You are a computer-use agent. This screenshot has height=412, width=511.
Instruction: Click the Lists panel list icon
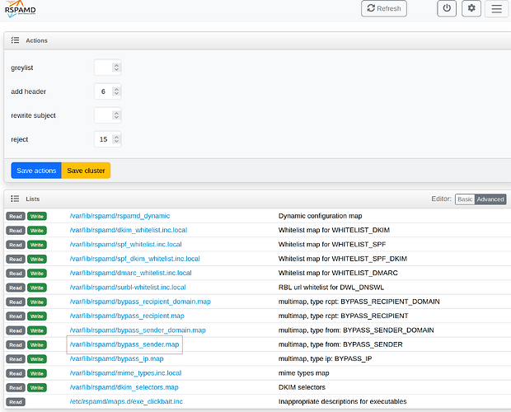pos(15,199)
